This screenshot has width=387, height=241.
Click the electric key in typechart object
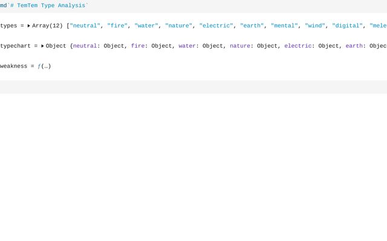coord(298,46)
